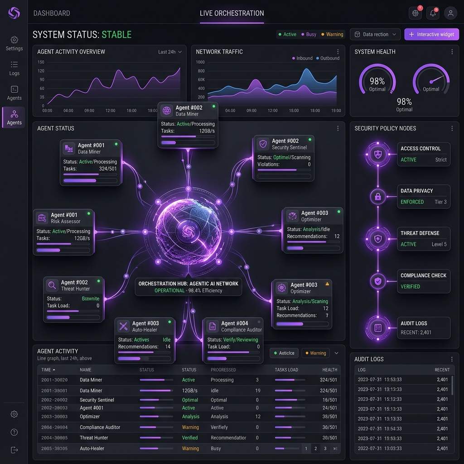Click the spiral app logo
The image size is (464, 464).
14,13
